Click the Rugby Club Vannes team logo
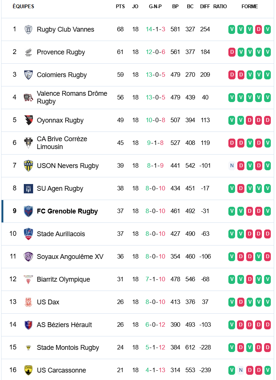Image resolution: width=276 pixels, height=380 pixels. (x=28, y=29)
